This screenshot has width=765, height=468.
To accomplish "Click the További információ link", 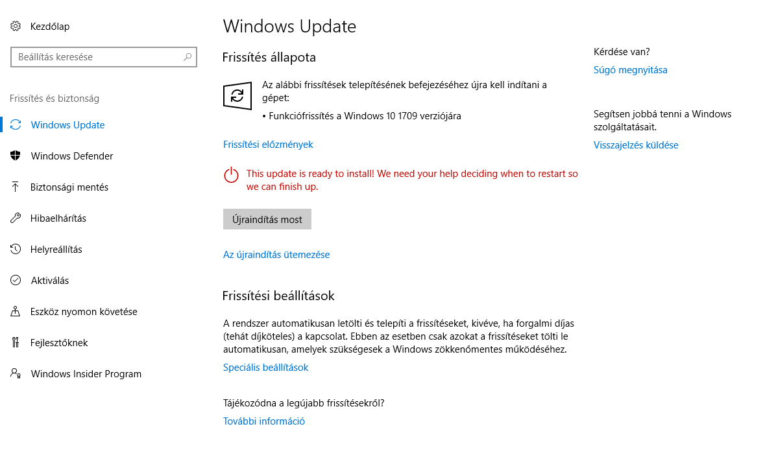I will (264, 421).
